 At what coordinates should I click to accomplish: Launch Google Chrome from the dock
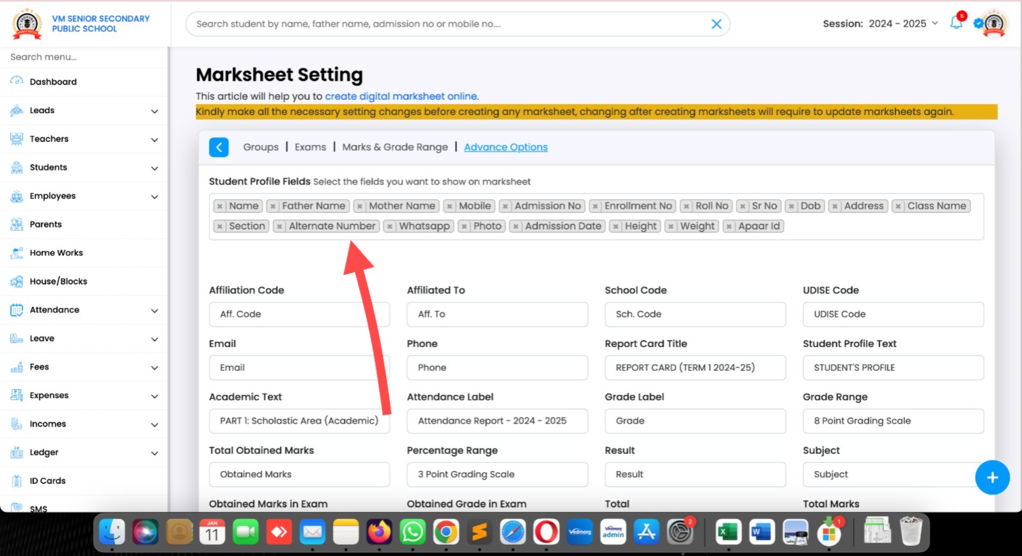tap(445, 532)
